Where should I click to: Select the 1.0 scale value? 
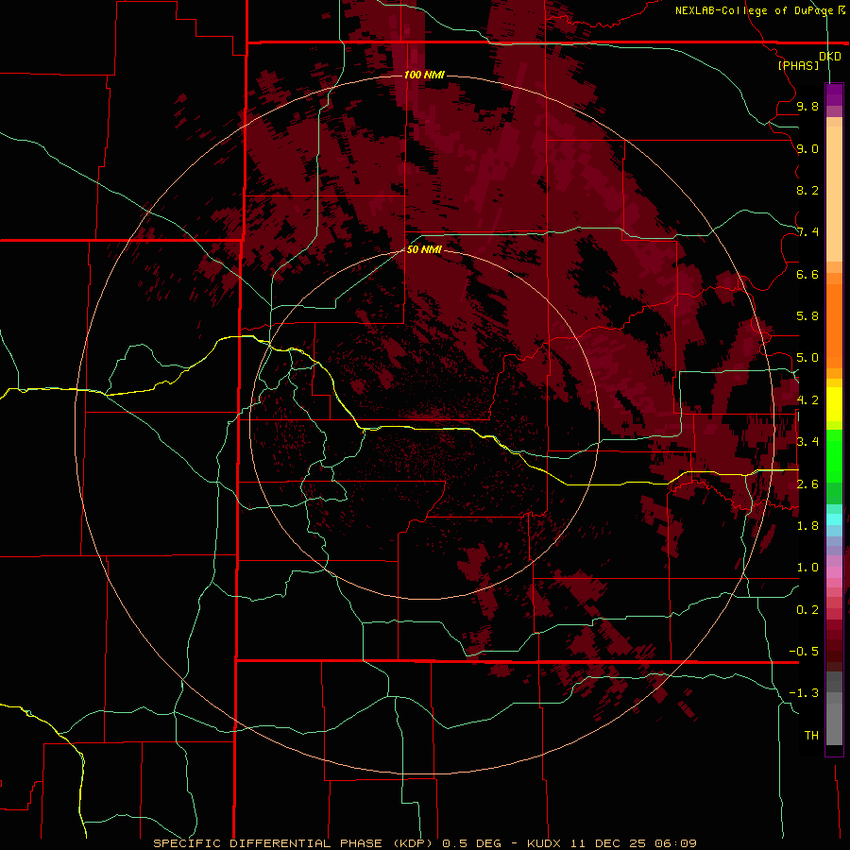[x=807, y=568]
